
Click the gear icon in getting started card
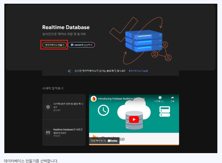coord(48,107)
